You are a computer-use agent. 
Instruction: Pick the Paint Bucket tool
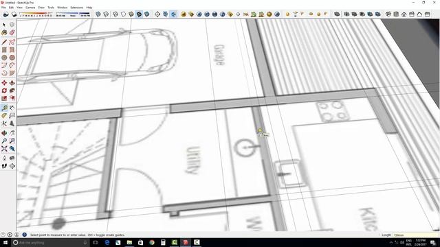(x=4, y=33)
